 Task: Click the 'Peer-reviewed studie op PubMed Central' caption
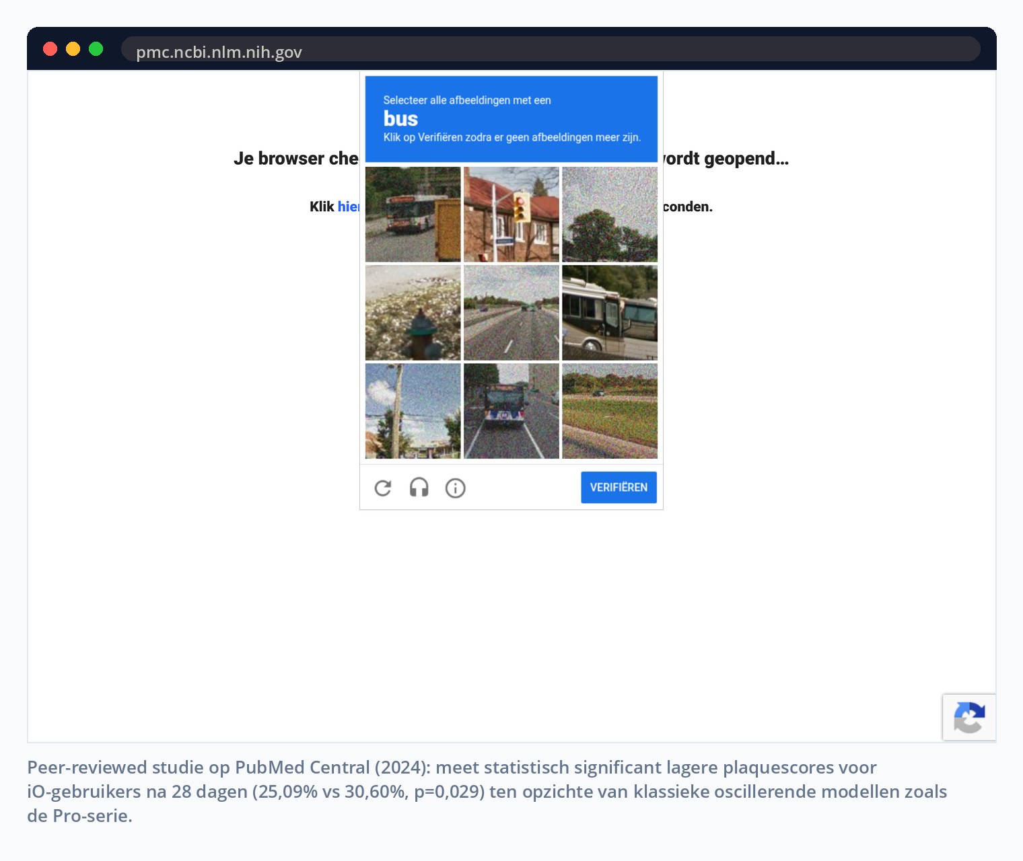point(487,791)
